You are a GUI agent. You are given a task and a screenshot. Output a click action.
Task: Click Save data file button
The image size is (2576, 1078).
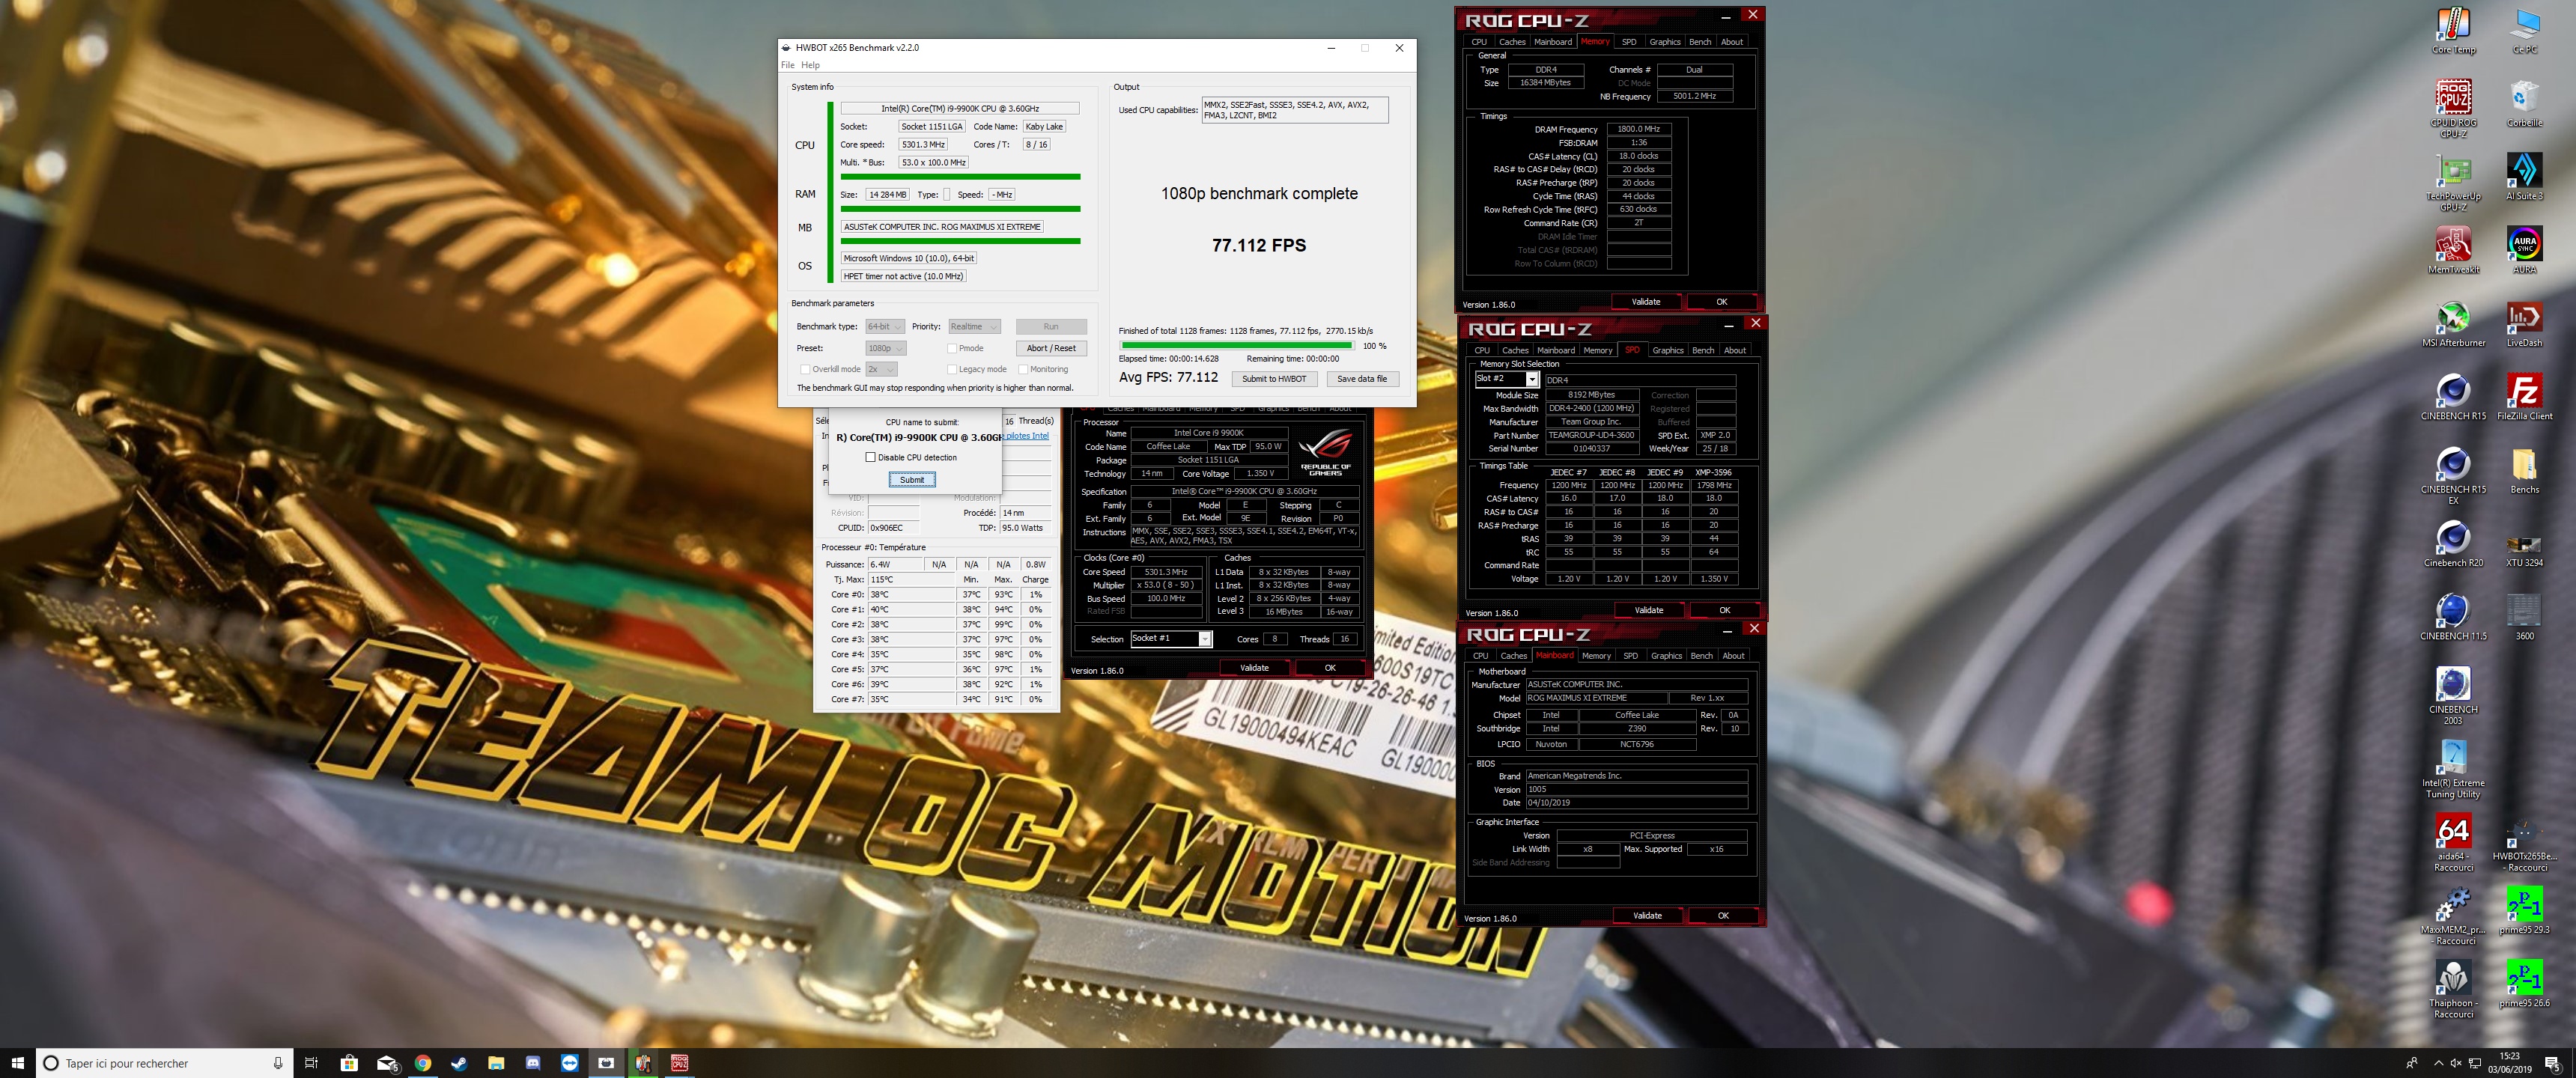pyautogui.click(x=1362, y=379)
